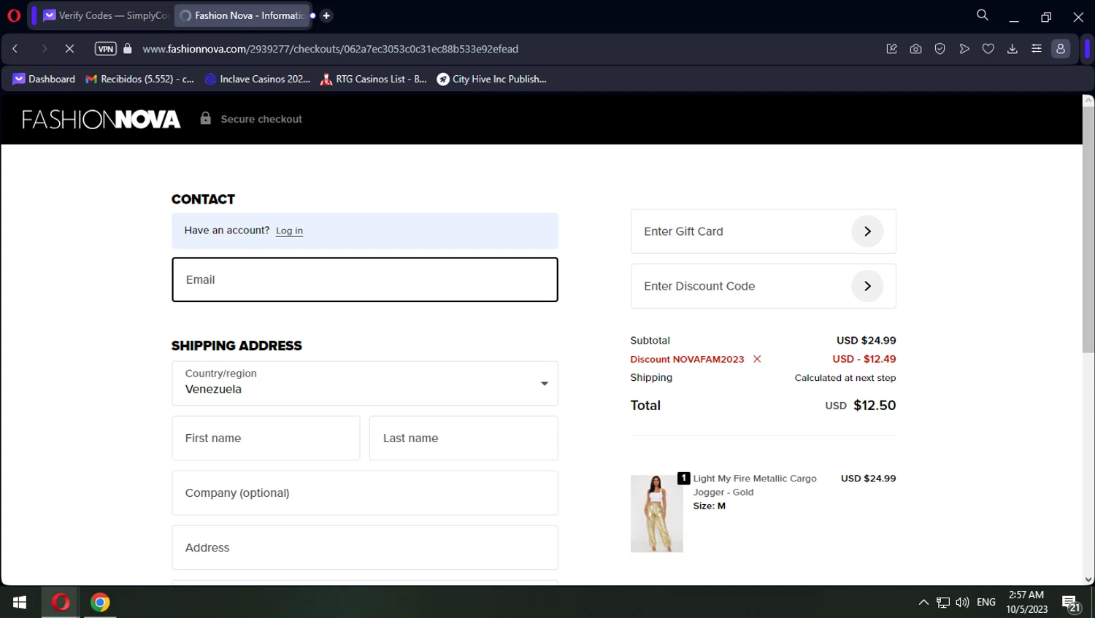
Task: Open the taskbar clock calendar
Action: tap(1026, 602)
